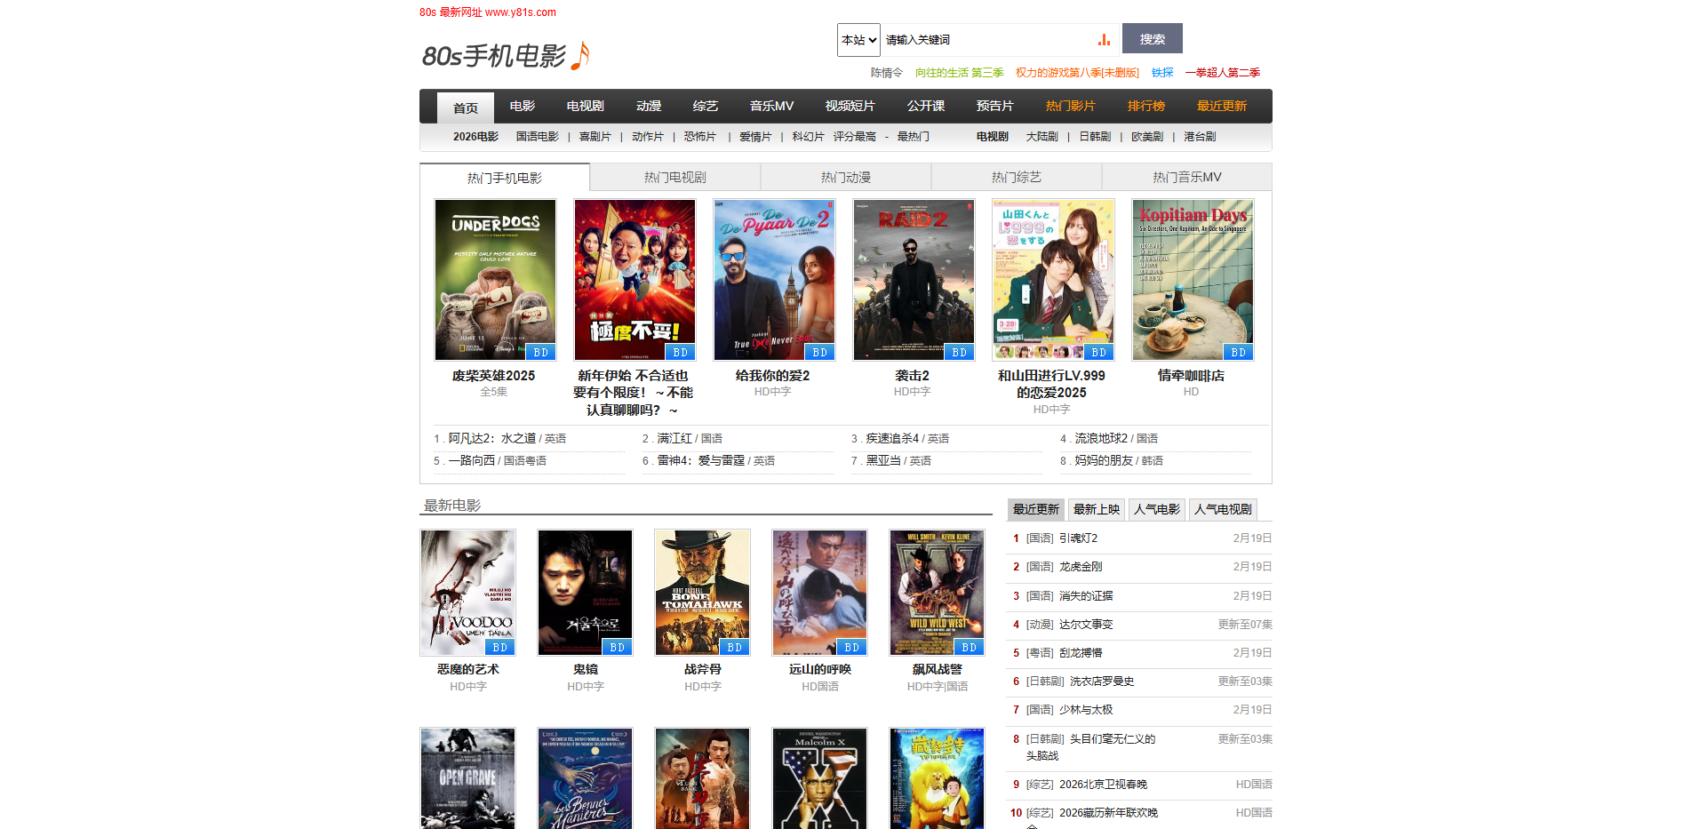1692x829 pixels.
Task: Open the Wild Wild West 飙风战警 poster
Action: tap(937, 593)
